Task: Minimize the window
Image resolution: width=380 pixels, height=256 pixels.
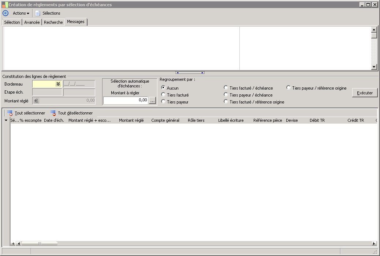Action: point(362,5)
